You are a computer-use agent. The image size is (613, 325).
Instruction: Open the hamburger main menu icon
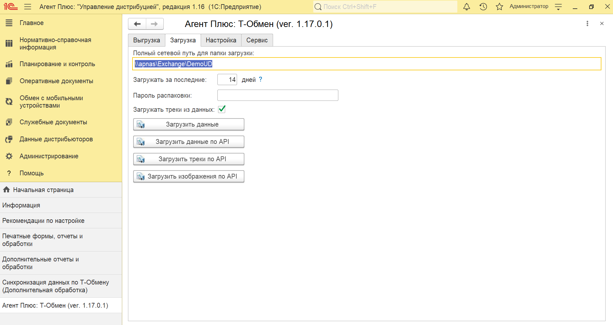28,7
